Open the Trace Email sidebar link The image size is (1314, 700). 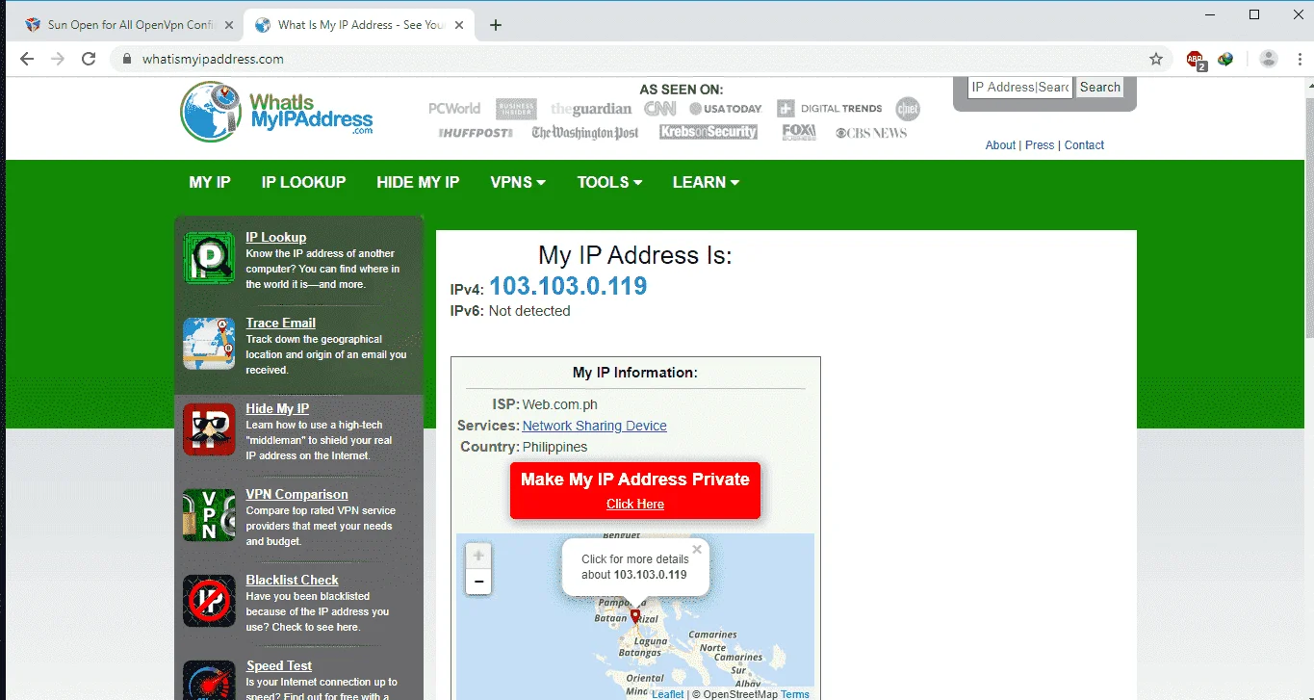pos(280,323)
